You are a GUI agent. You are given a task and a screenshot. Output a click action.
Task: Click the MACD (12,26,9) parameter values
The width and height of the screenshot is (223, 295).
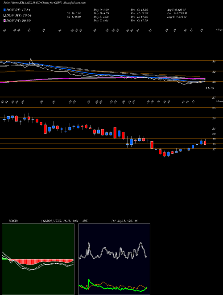[61, 221]
